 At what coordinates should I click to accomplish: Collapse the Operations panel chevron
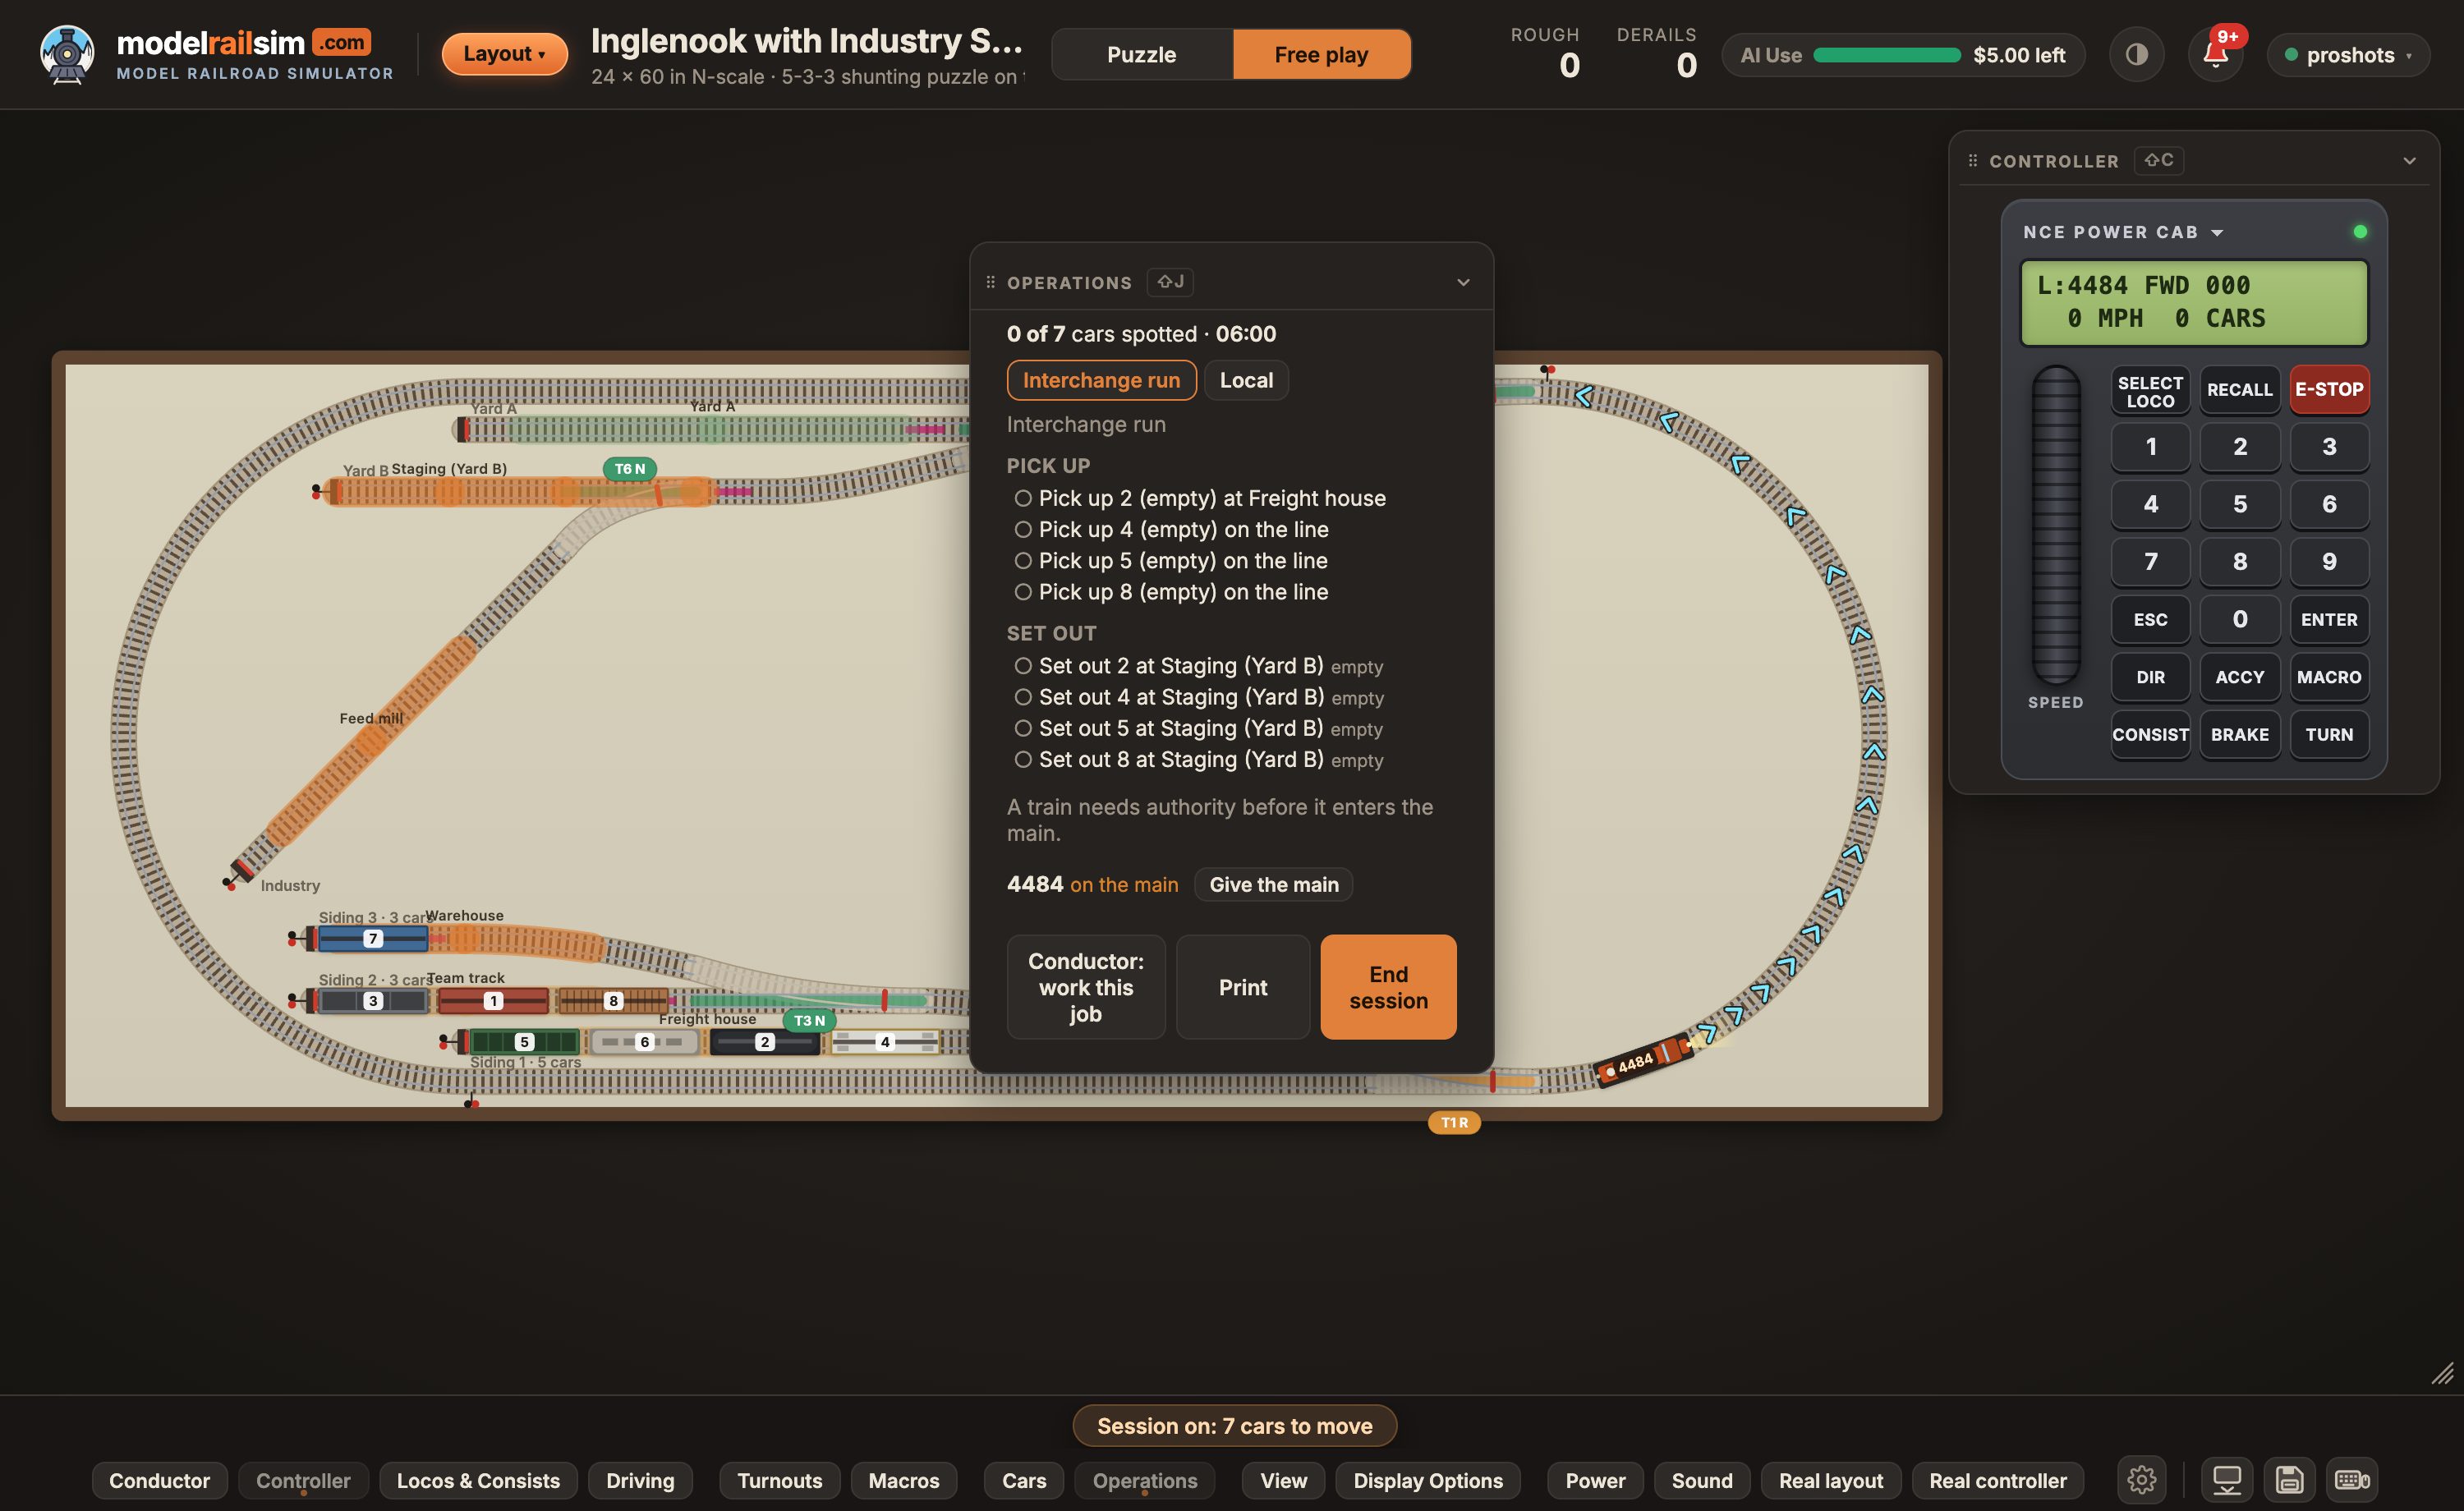click(1463, 283)
